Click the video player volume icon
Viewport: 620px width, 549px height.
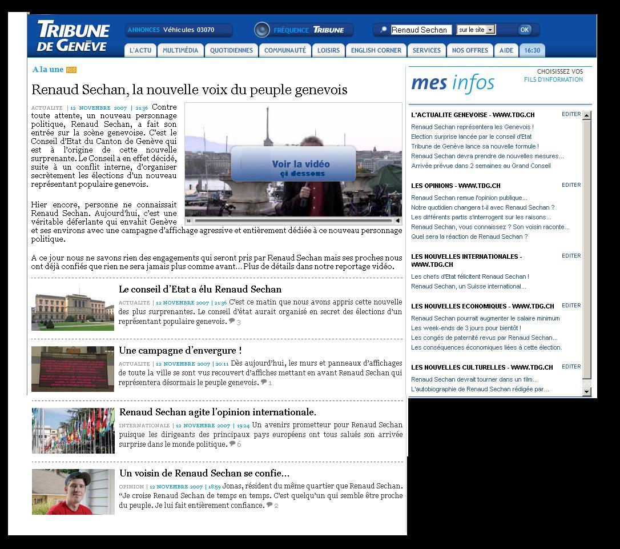click(397, 221)
